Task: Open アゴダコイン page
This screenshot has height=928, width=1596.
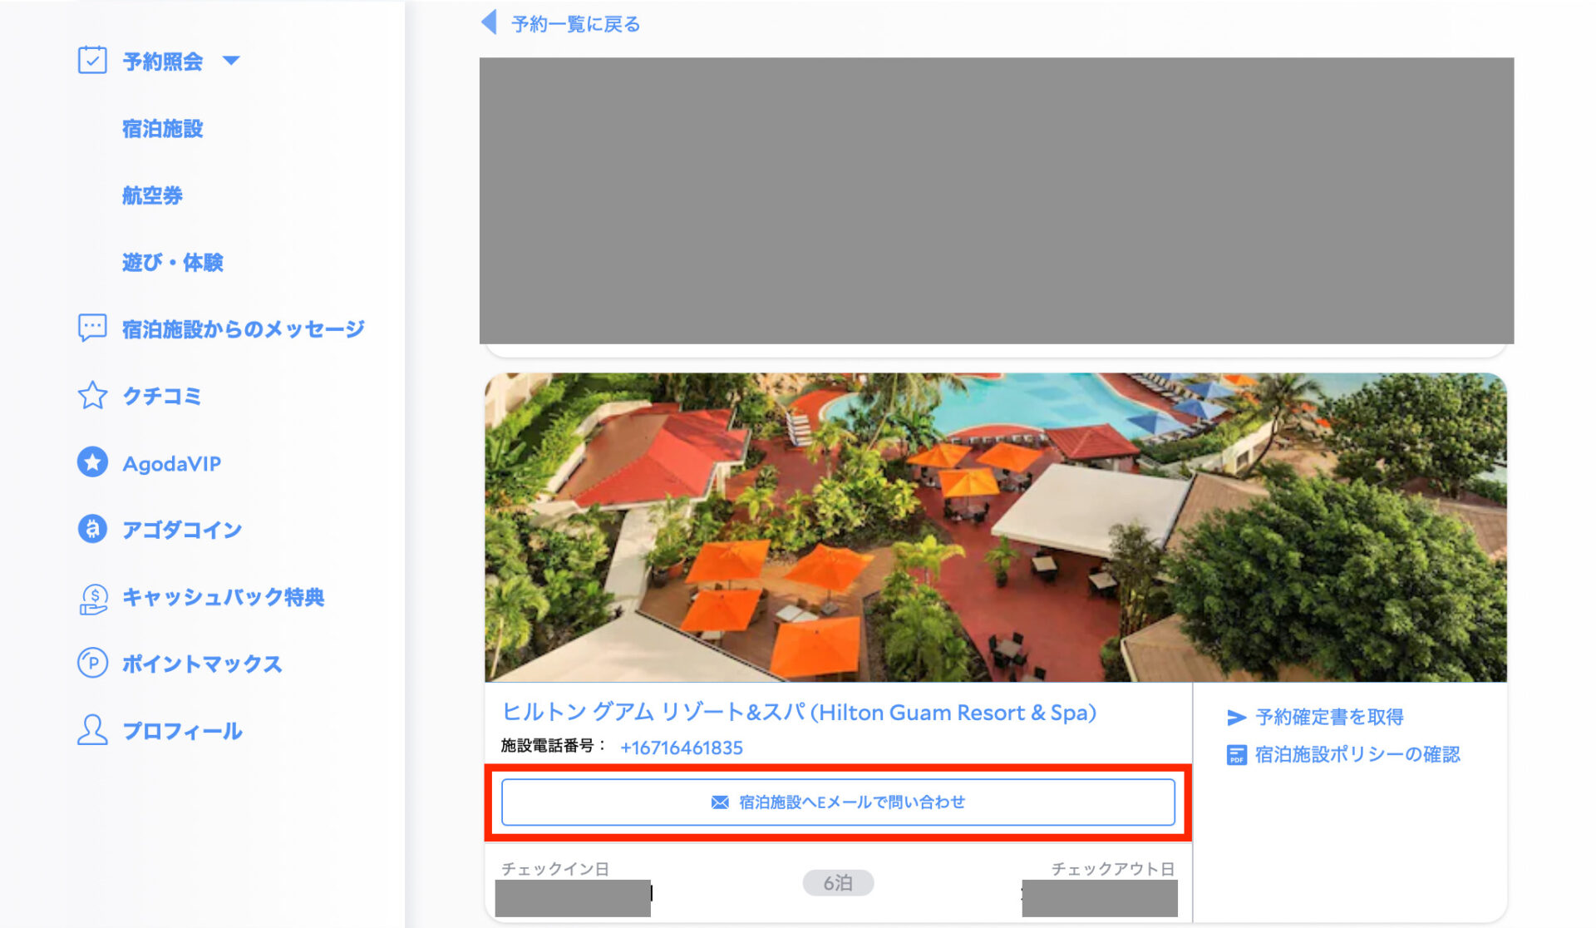Action: pos(182,530)
